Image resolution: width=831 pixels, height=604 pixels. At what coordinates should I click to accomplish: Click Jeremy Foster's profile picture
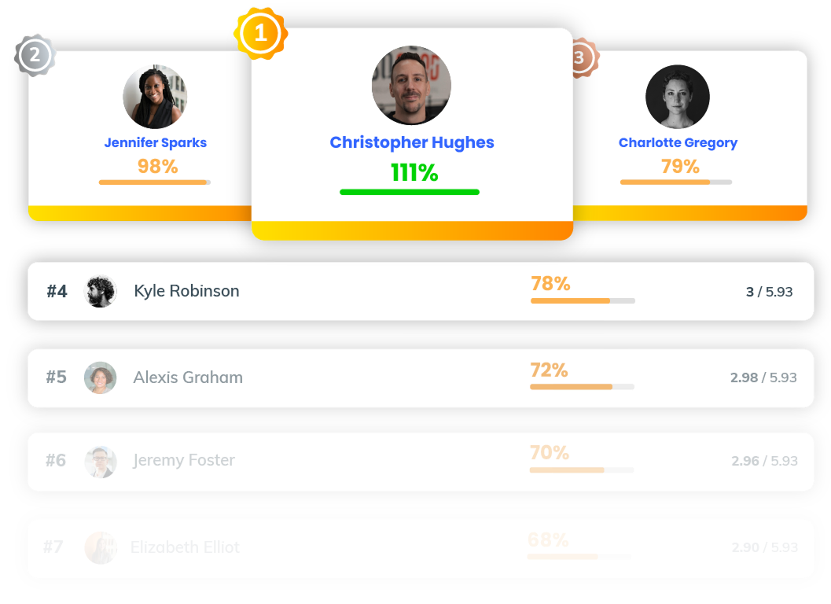point(100,462)
